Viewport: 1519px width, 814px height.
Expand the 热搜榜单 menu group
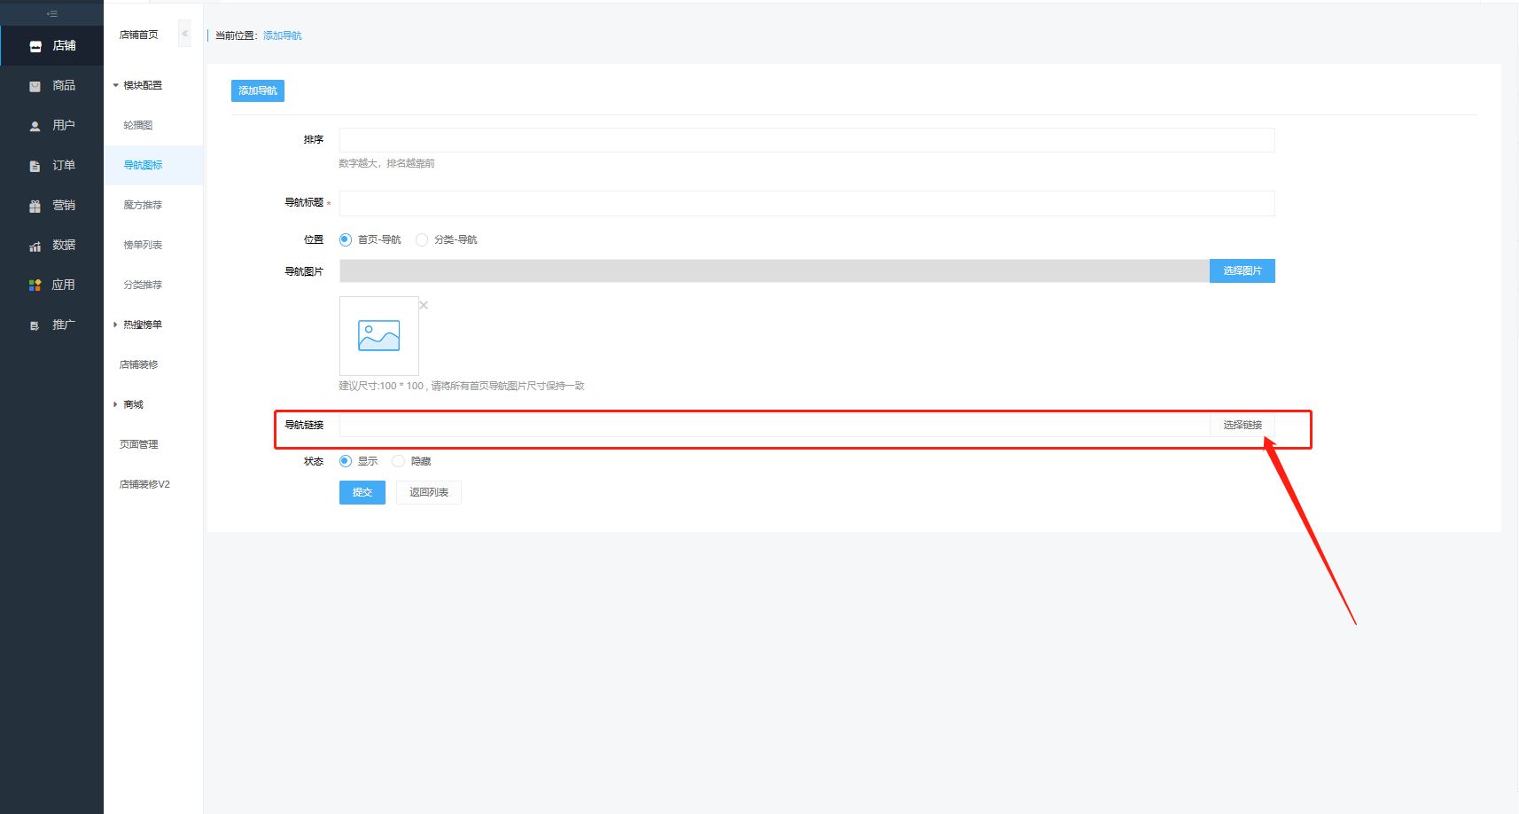137,325
